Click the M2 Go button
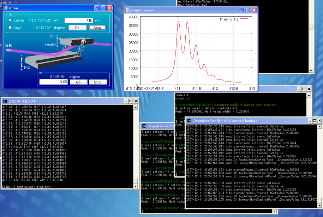The image size is (323, 217). tap(78, 82)
